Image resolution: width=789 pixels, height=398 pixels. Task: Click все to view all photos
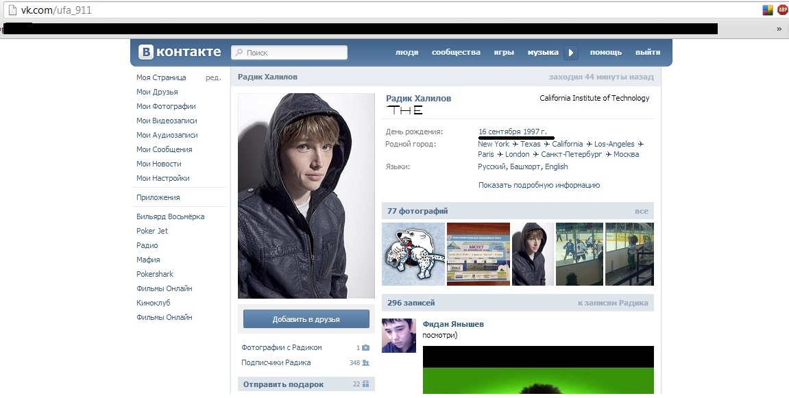642,211
